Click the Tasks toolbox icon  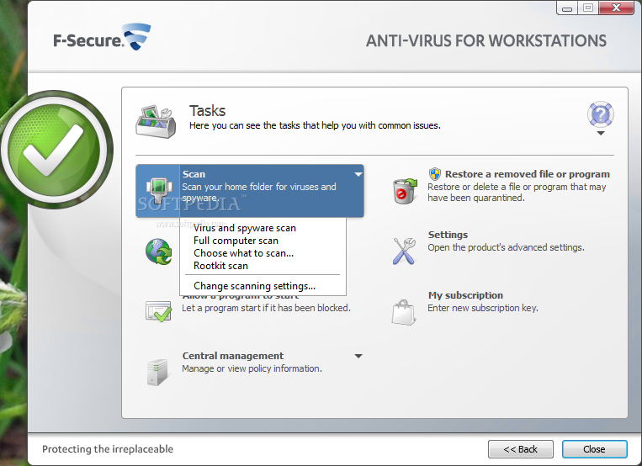156,121
